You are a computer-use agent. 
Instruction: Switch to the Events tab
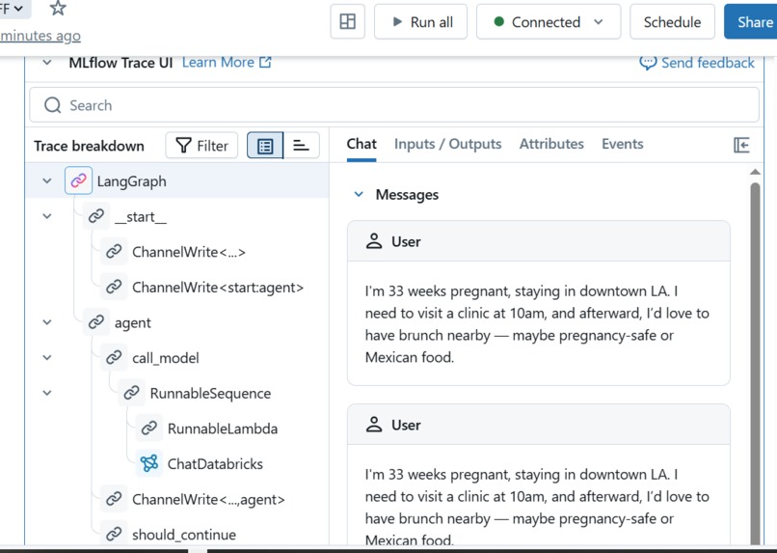(623, 144)
